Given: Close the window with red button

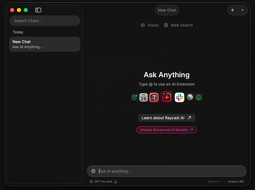Looking at the screenshot, I should pos(12,10).
